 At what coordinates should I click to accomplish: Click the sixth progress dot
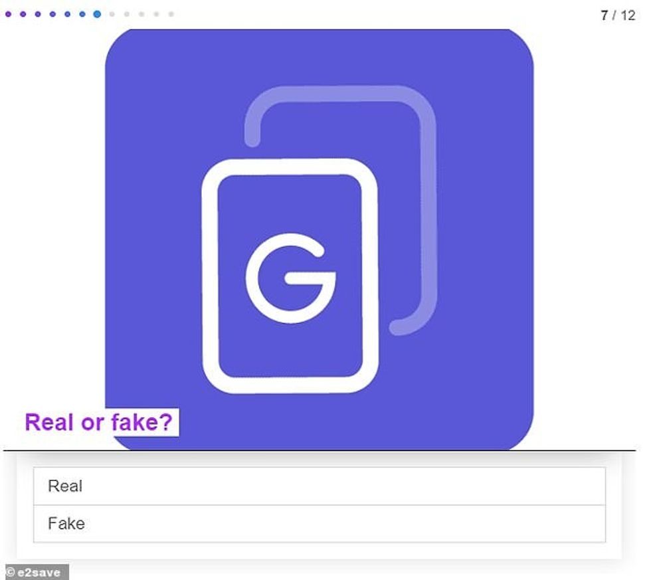tap(82, 14)
